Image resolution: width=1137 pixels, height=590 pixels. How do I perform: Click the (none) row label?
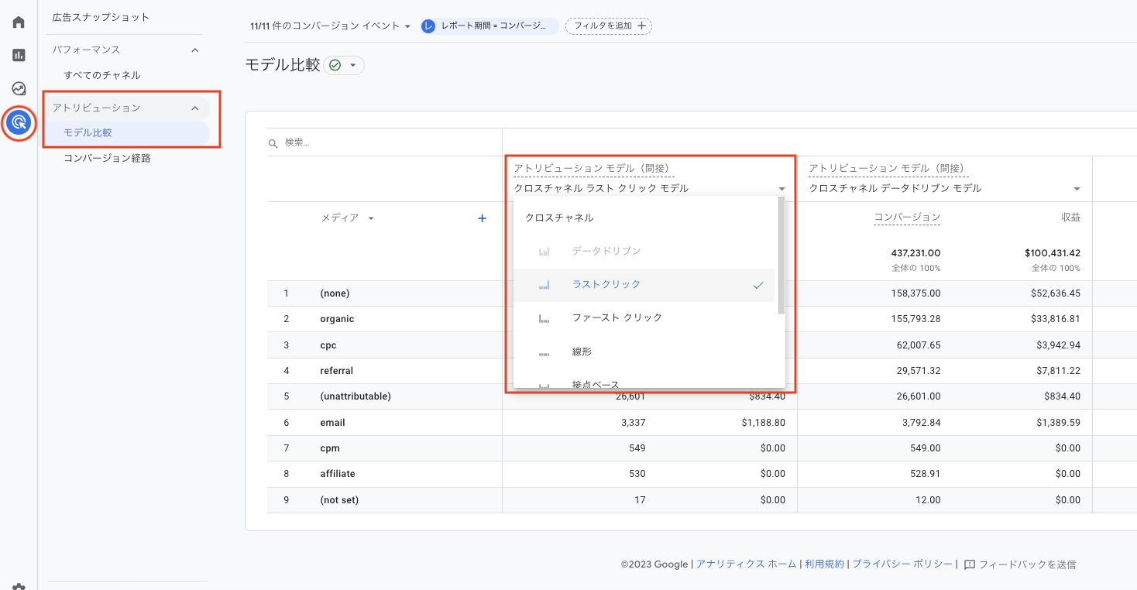point(335,293)
